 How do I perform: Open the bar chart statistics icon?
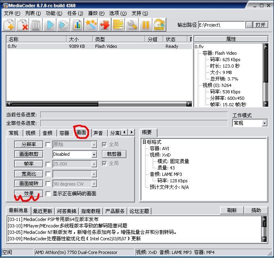(77, 25)
